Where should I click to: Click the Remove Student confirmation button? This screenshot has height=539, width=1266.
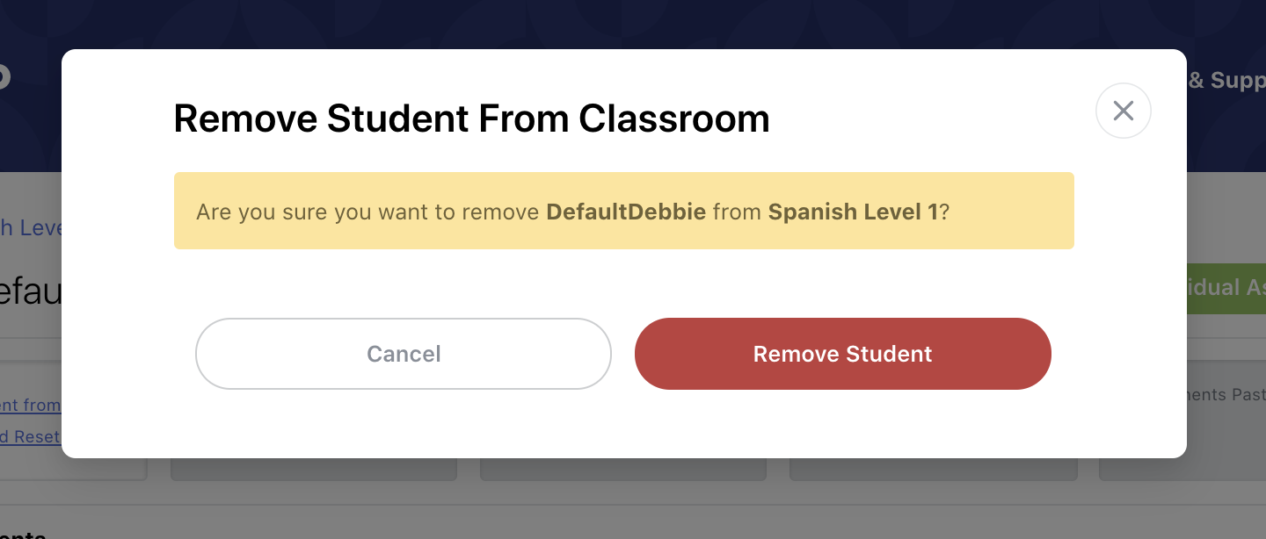point(841,354)
